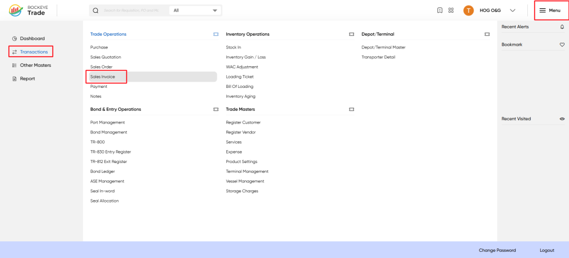
Task: Open Bond Ledger
Action: pos(103,172)
